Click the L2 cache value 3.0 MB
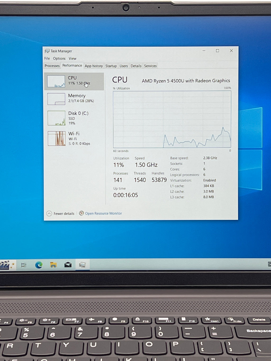 point(209,191)
